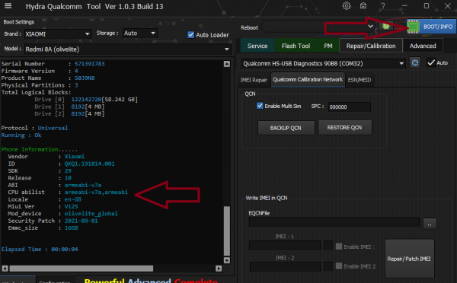Image resolution: width=457 pixels, height=283 pixels.
Task: Click the BACKUP QCN button
Action: click(286, 128)
